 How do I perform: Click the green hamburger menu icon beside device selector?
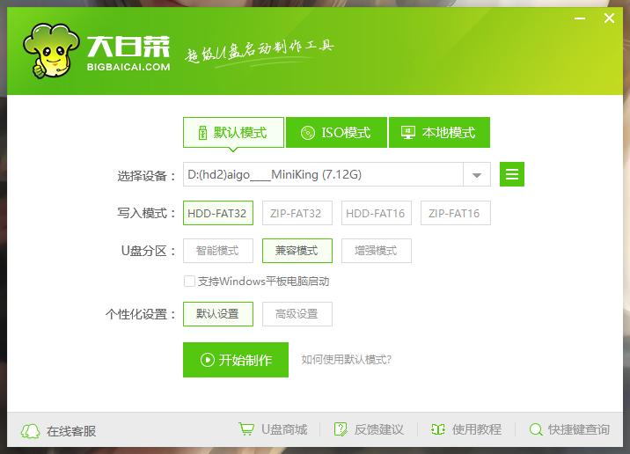512,174
